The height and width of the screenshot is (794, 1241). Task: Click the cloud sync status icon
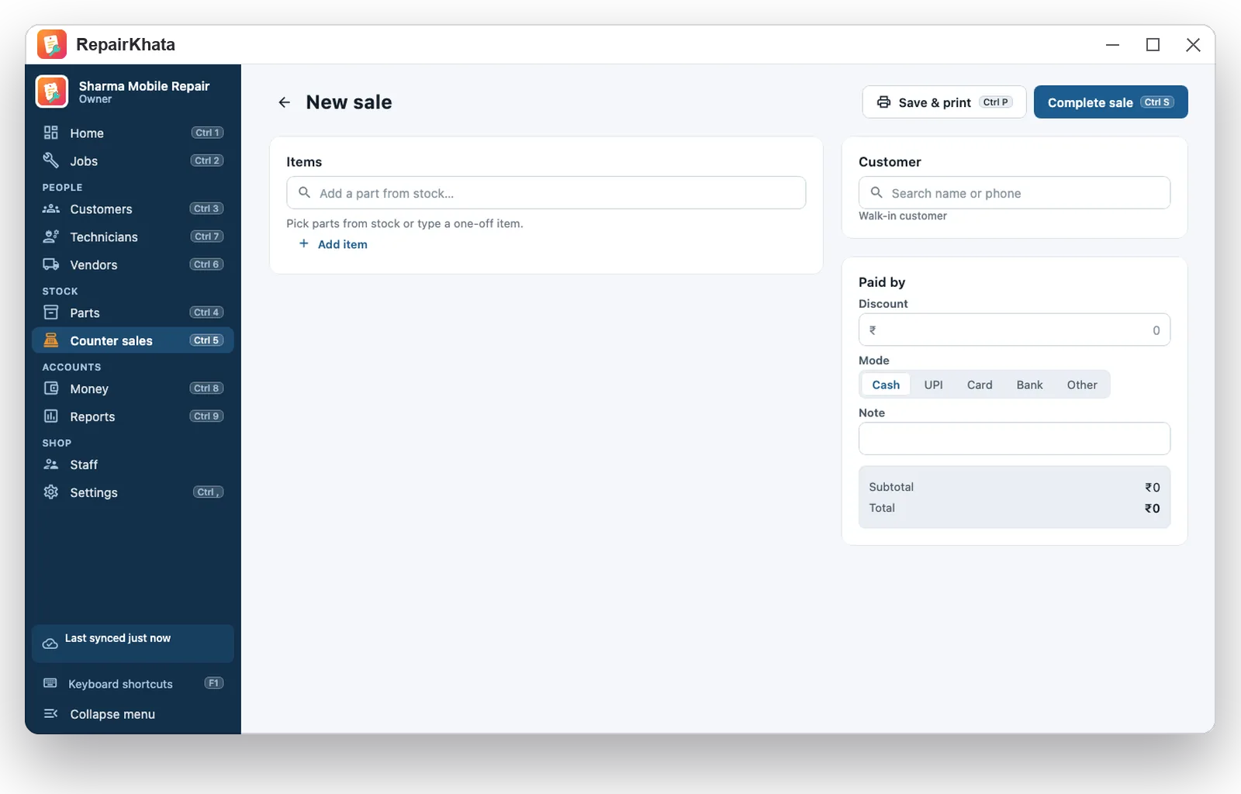[x=50, y=644]
